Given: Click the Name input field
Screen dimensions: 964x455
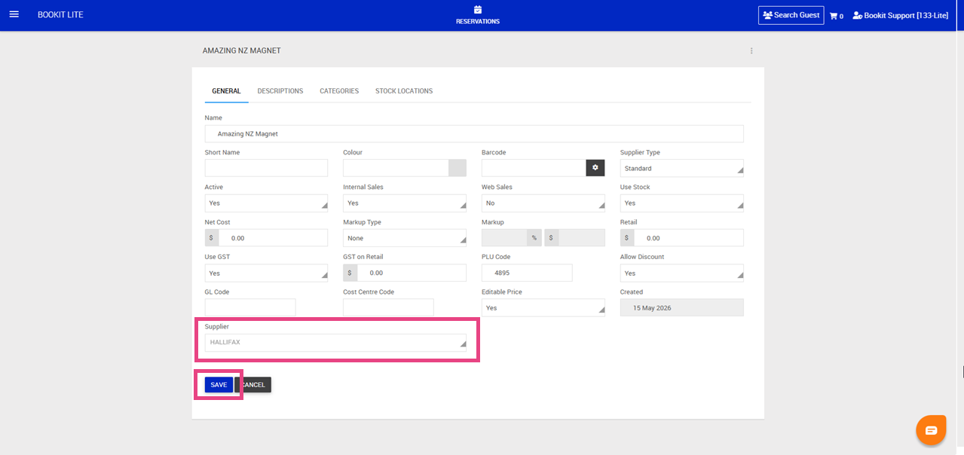Looking at the screenshot, I should 474,133.
